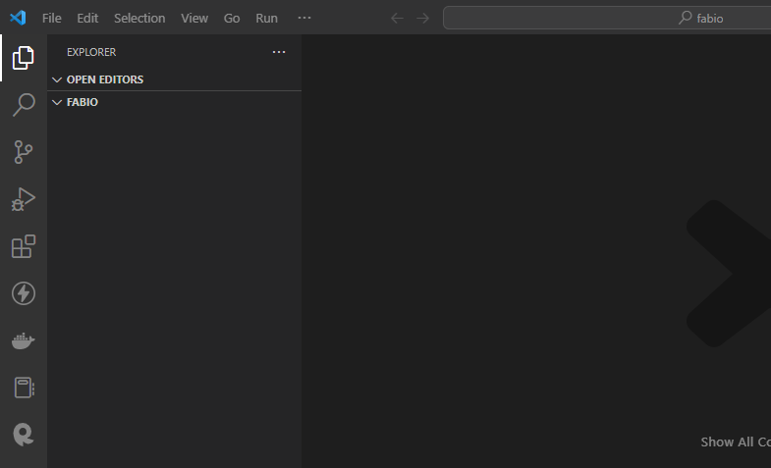Open the View menu
Image resolution: width=771 pixels, height=468 pixels.
tap(194, 19)
